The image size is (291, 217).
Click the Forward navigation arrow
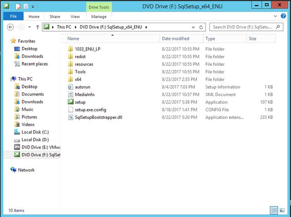[x=21, y=27]
